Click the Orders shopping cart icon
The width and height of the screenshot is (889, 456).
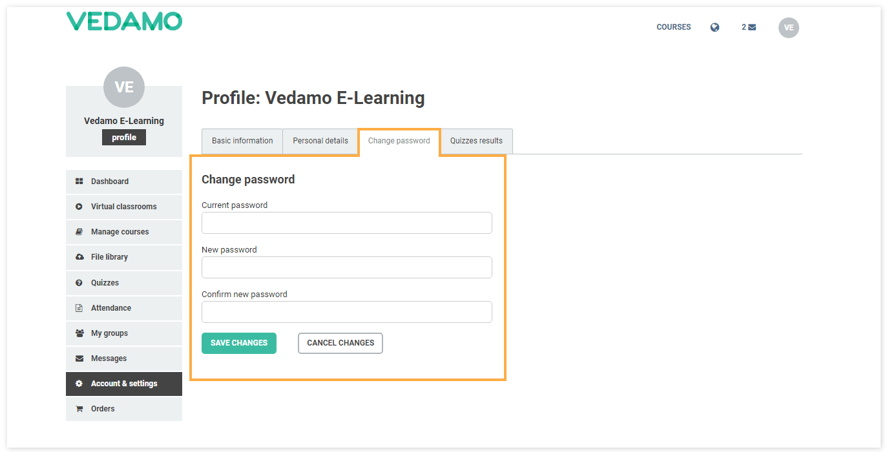[x=79, y=409]
